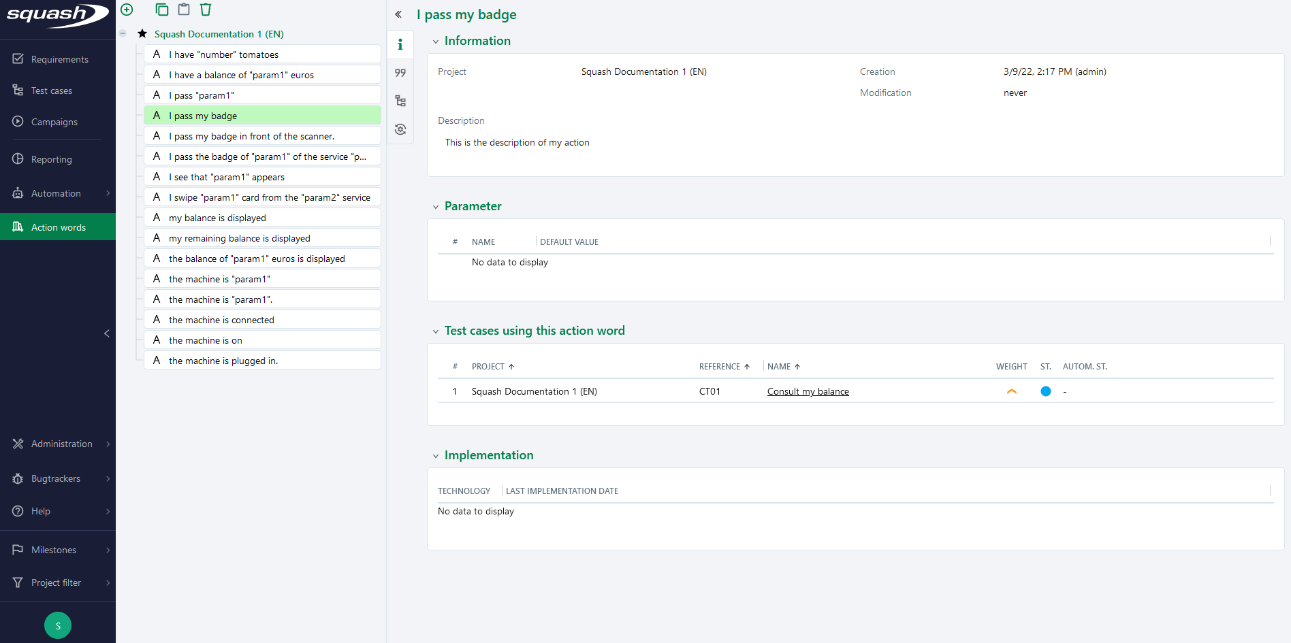Open the create new action word dialog
This screenshot has height=643, width=1291.
(127, 10)
